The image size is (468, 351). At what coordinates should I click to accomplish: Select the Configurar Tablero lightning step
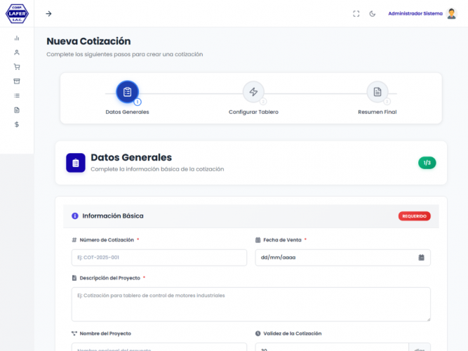pos(253,92)
